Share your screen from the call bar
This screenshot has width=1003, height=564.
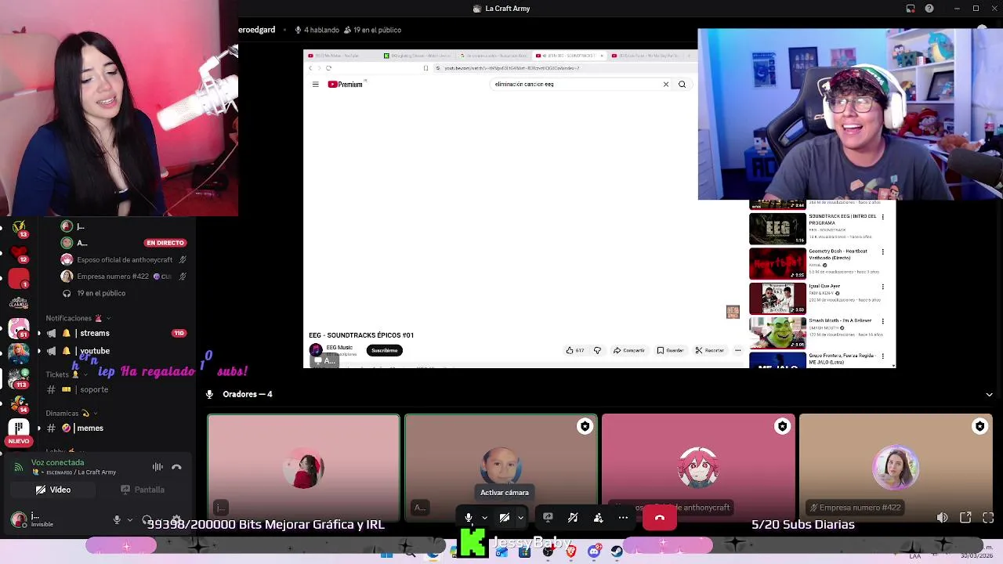pos(548,518)
